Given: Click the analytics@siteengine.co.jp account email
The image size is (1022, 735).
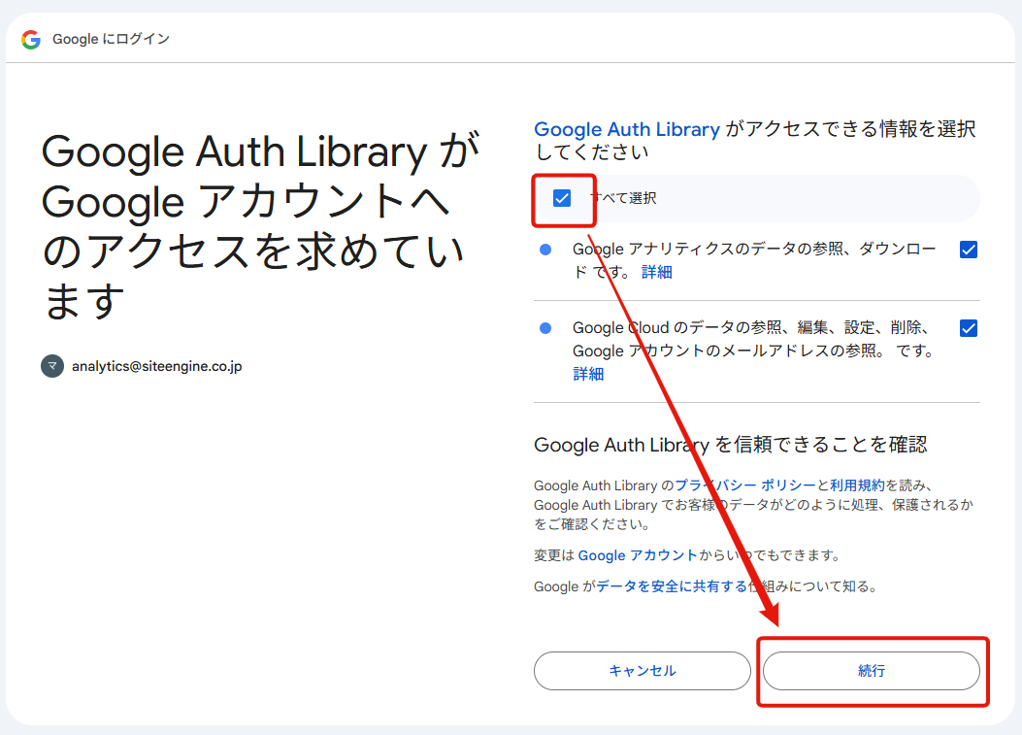Looking at the screenshot, I should pyautogui.click(x=156, y=366).
